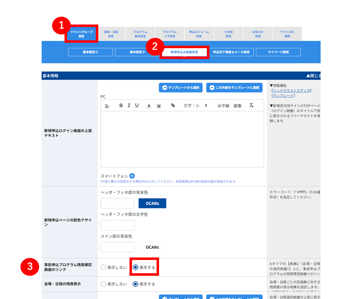The image size is (361, 299).
Task: Open text alignment icon in editor
Action: (x=107, y=106)
